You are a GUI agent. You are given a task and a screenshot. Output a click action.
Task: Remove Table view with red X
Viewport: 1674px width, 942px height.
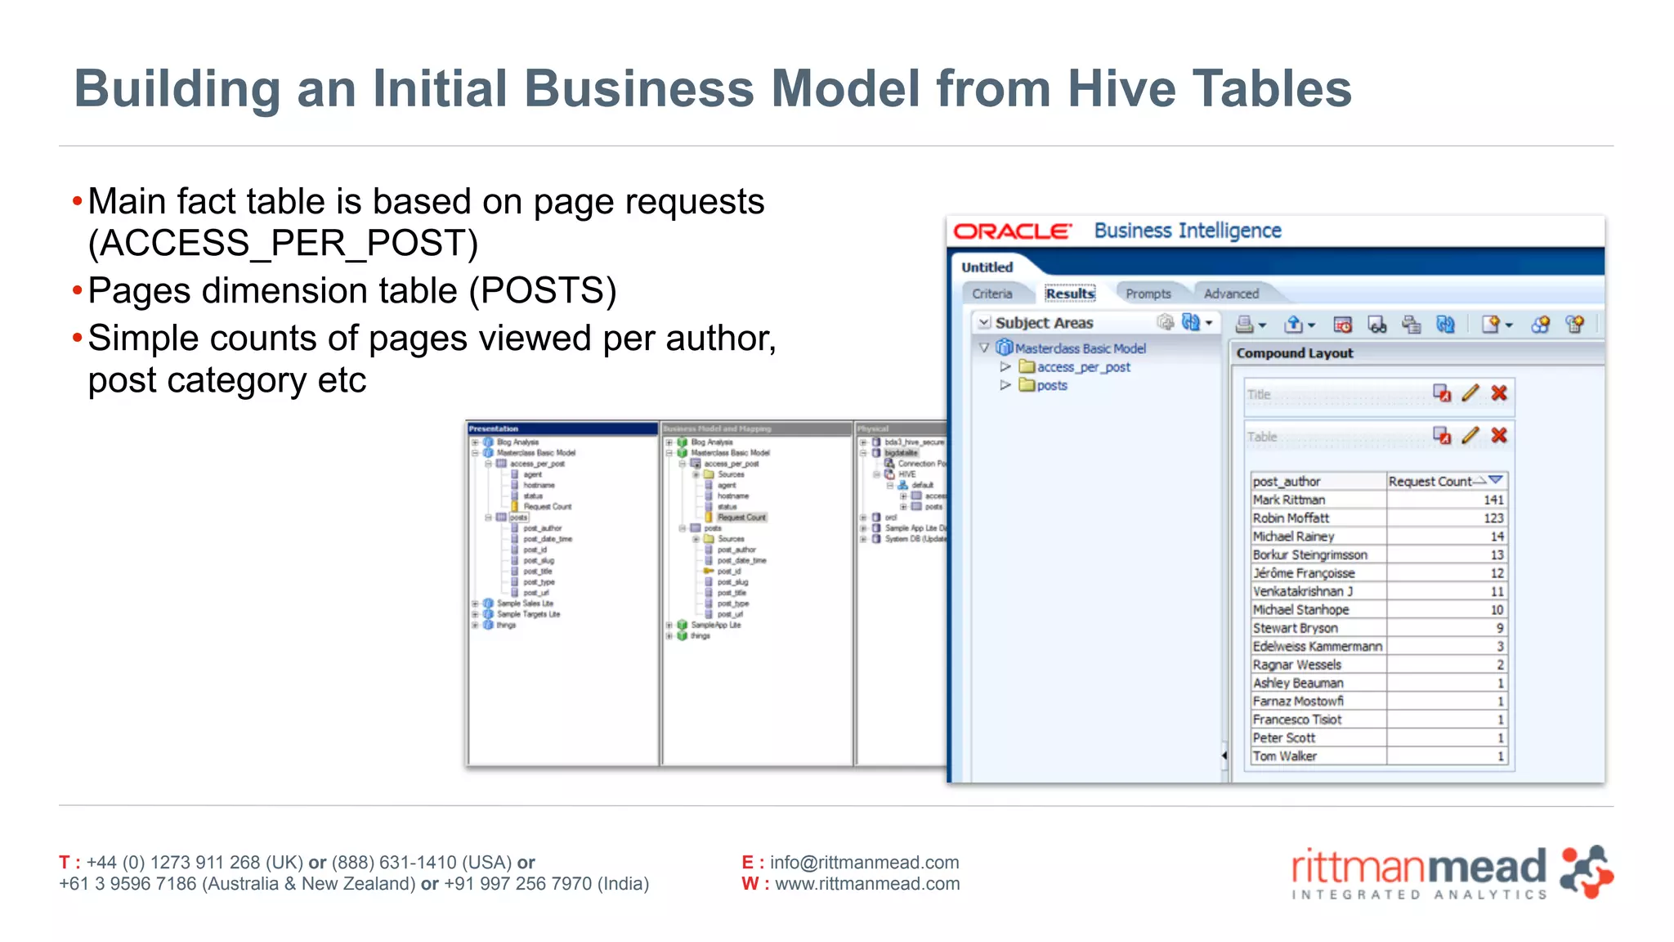(1499, 436)
